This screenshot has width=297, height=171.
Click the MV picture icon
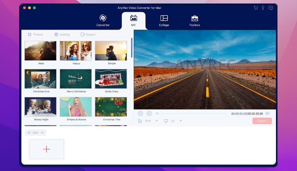tap(134, 18)
